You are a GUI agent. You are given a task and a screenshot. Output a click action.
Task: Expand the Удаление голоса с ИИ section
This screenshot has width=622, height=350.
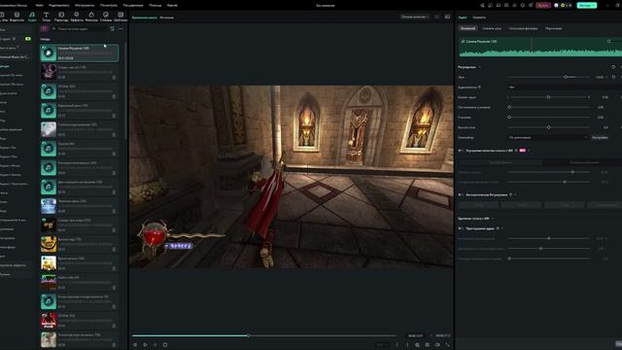(x=493, y=219)
